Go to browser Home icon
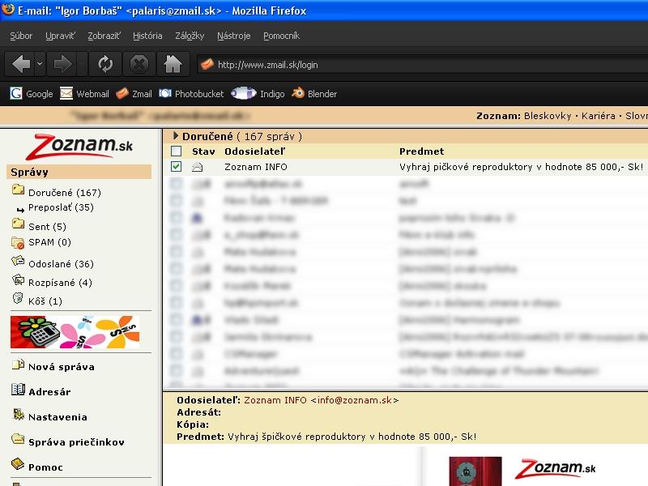 point(172,64)
